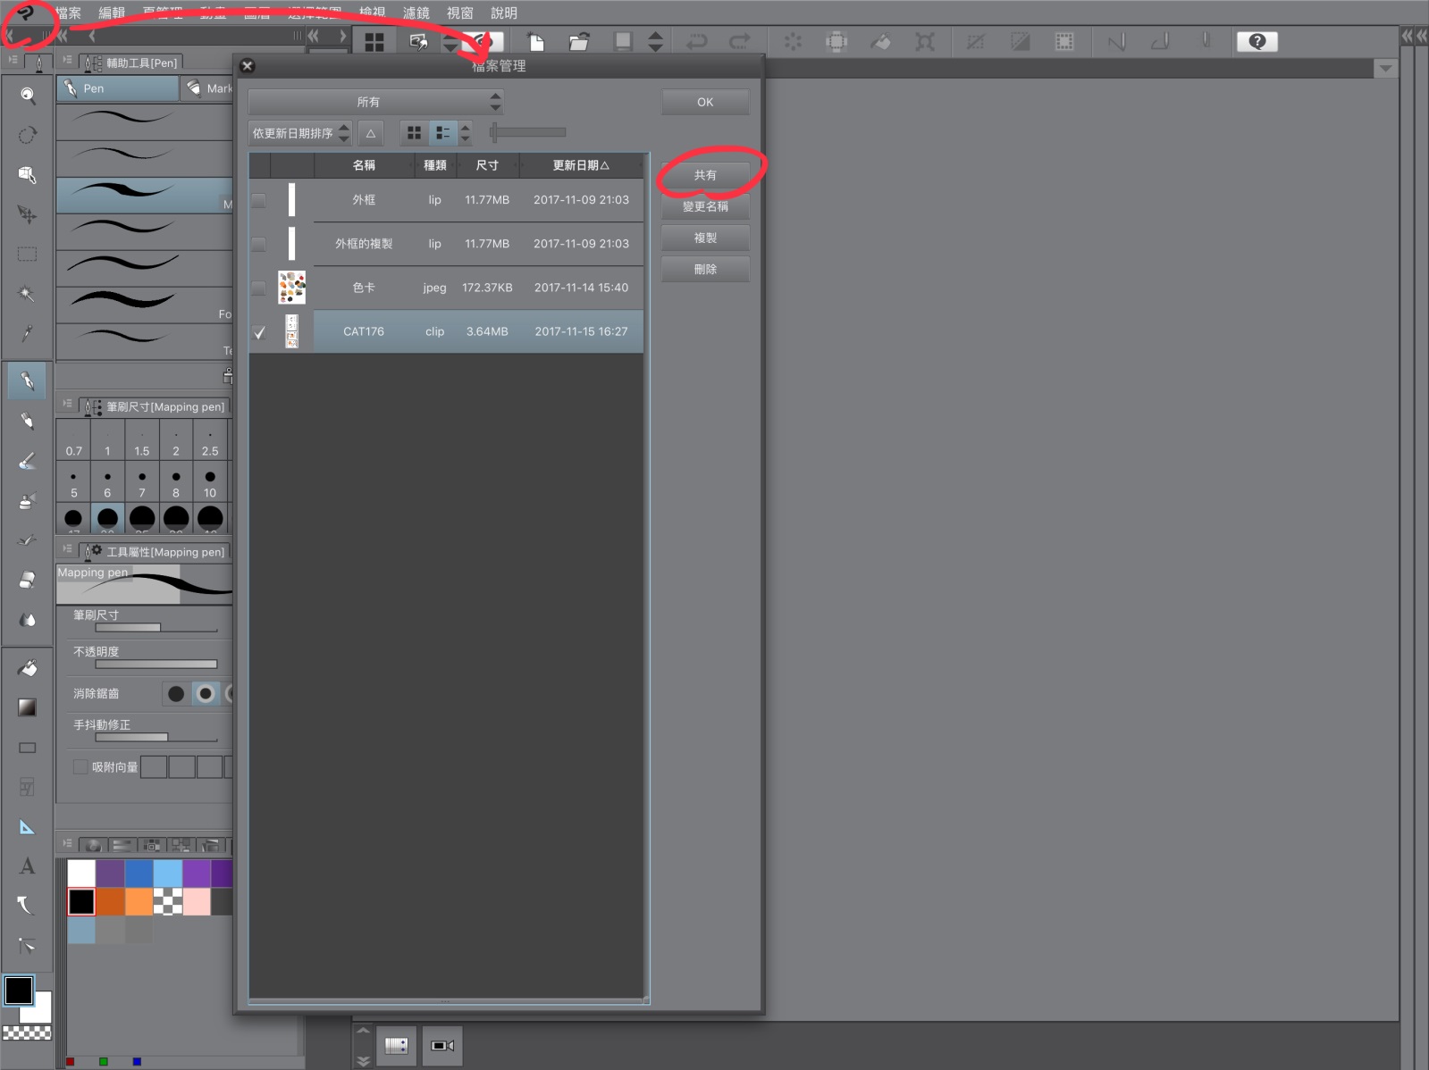Click the 刪除 delete button
This screenshot has width=1429, height=1070.
click(x=705, y=269)
